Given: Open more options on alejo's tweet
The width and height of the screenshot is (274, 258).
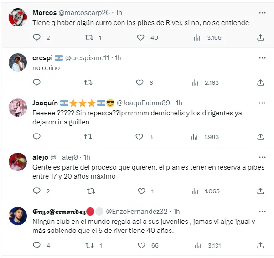Looking at the screenshot, I should click(x=262, y=157).
